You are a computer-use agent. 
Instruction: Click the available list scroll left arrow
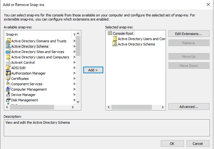[7, 107]
